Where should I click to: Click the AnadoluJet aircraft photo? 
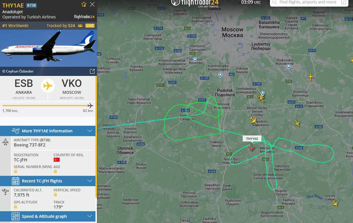tap(48, 48)
